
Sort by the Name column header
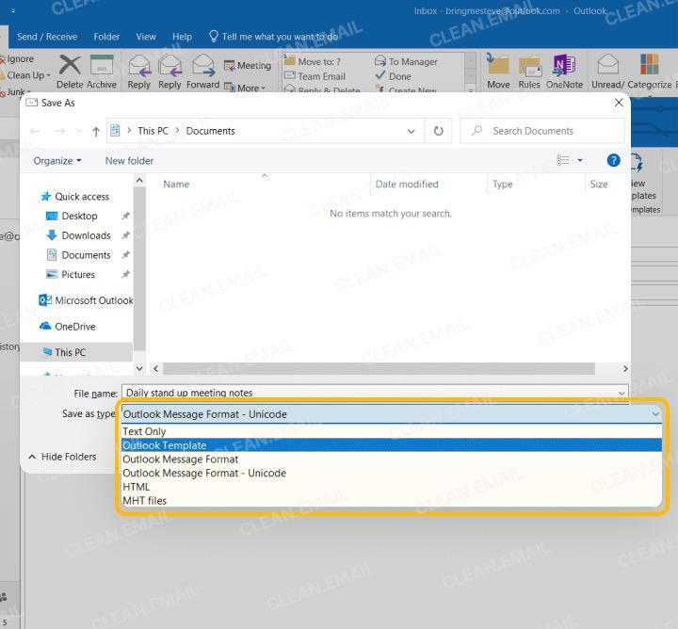pyautogui.click(x=176, y=185)
